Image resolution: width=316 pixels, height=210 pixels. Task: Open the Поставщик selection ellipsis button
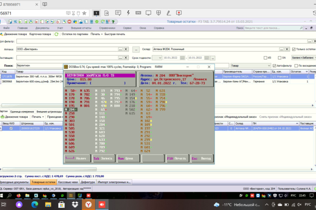click(120, 58)
